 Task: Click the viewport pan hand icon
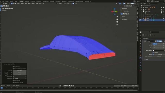(x=117, y=19)
